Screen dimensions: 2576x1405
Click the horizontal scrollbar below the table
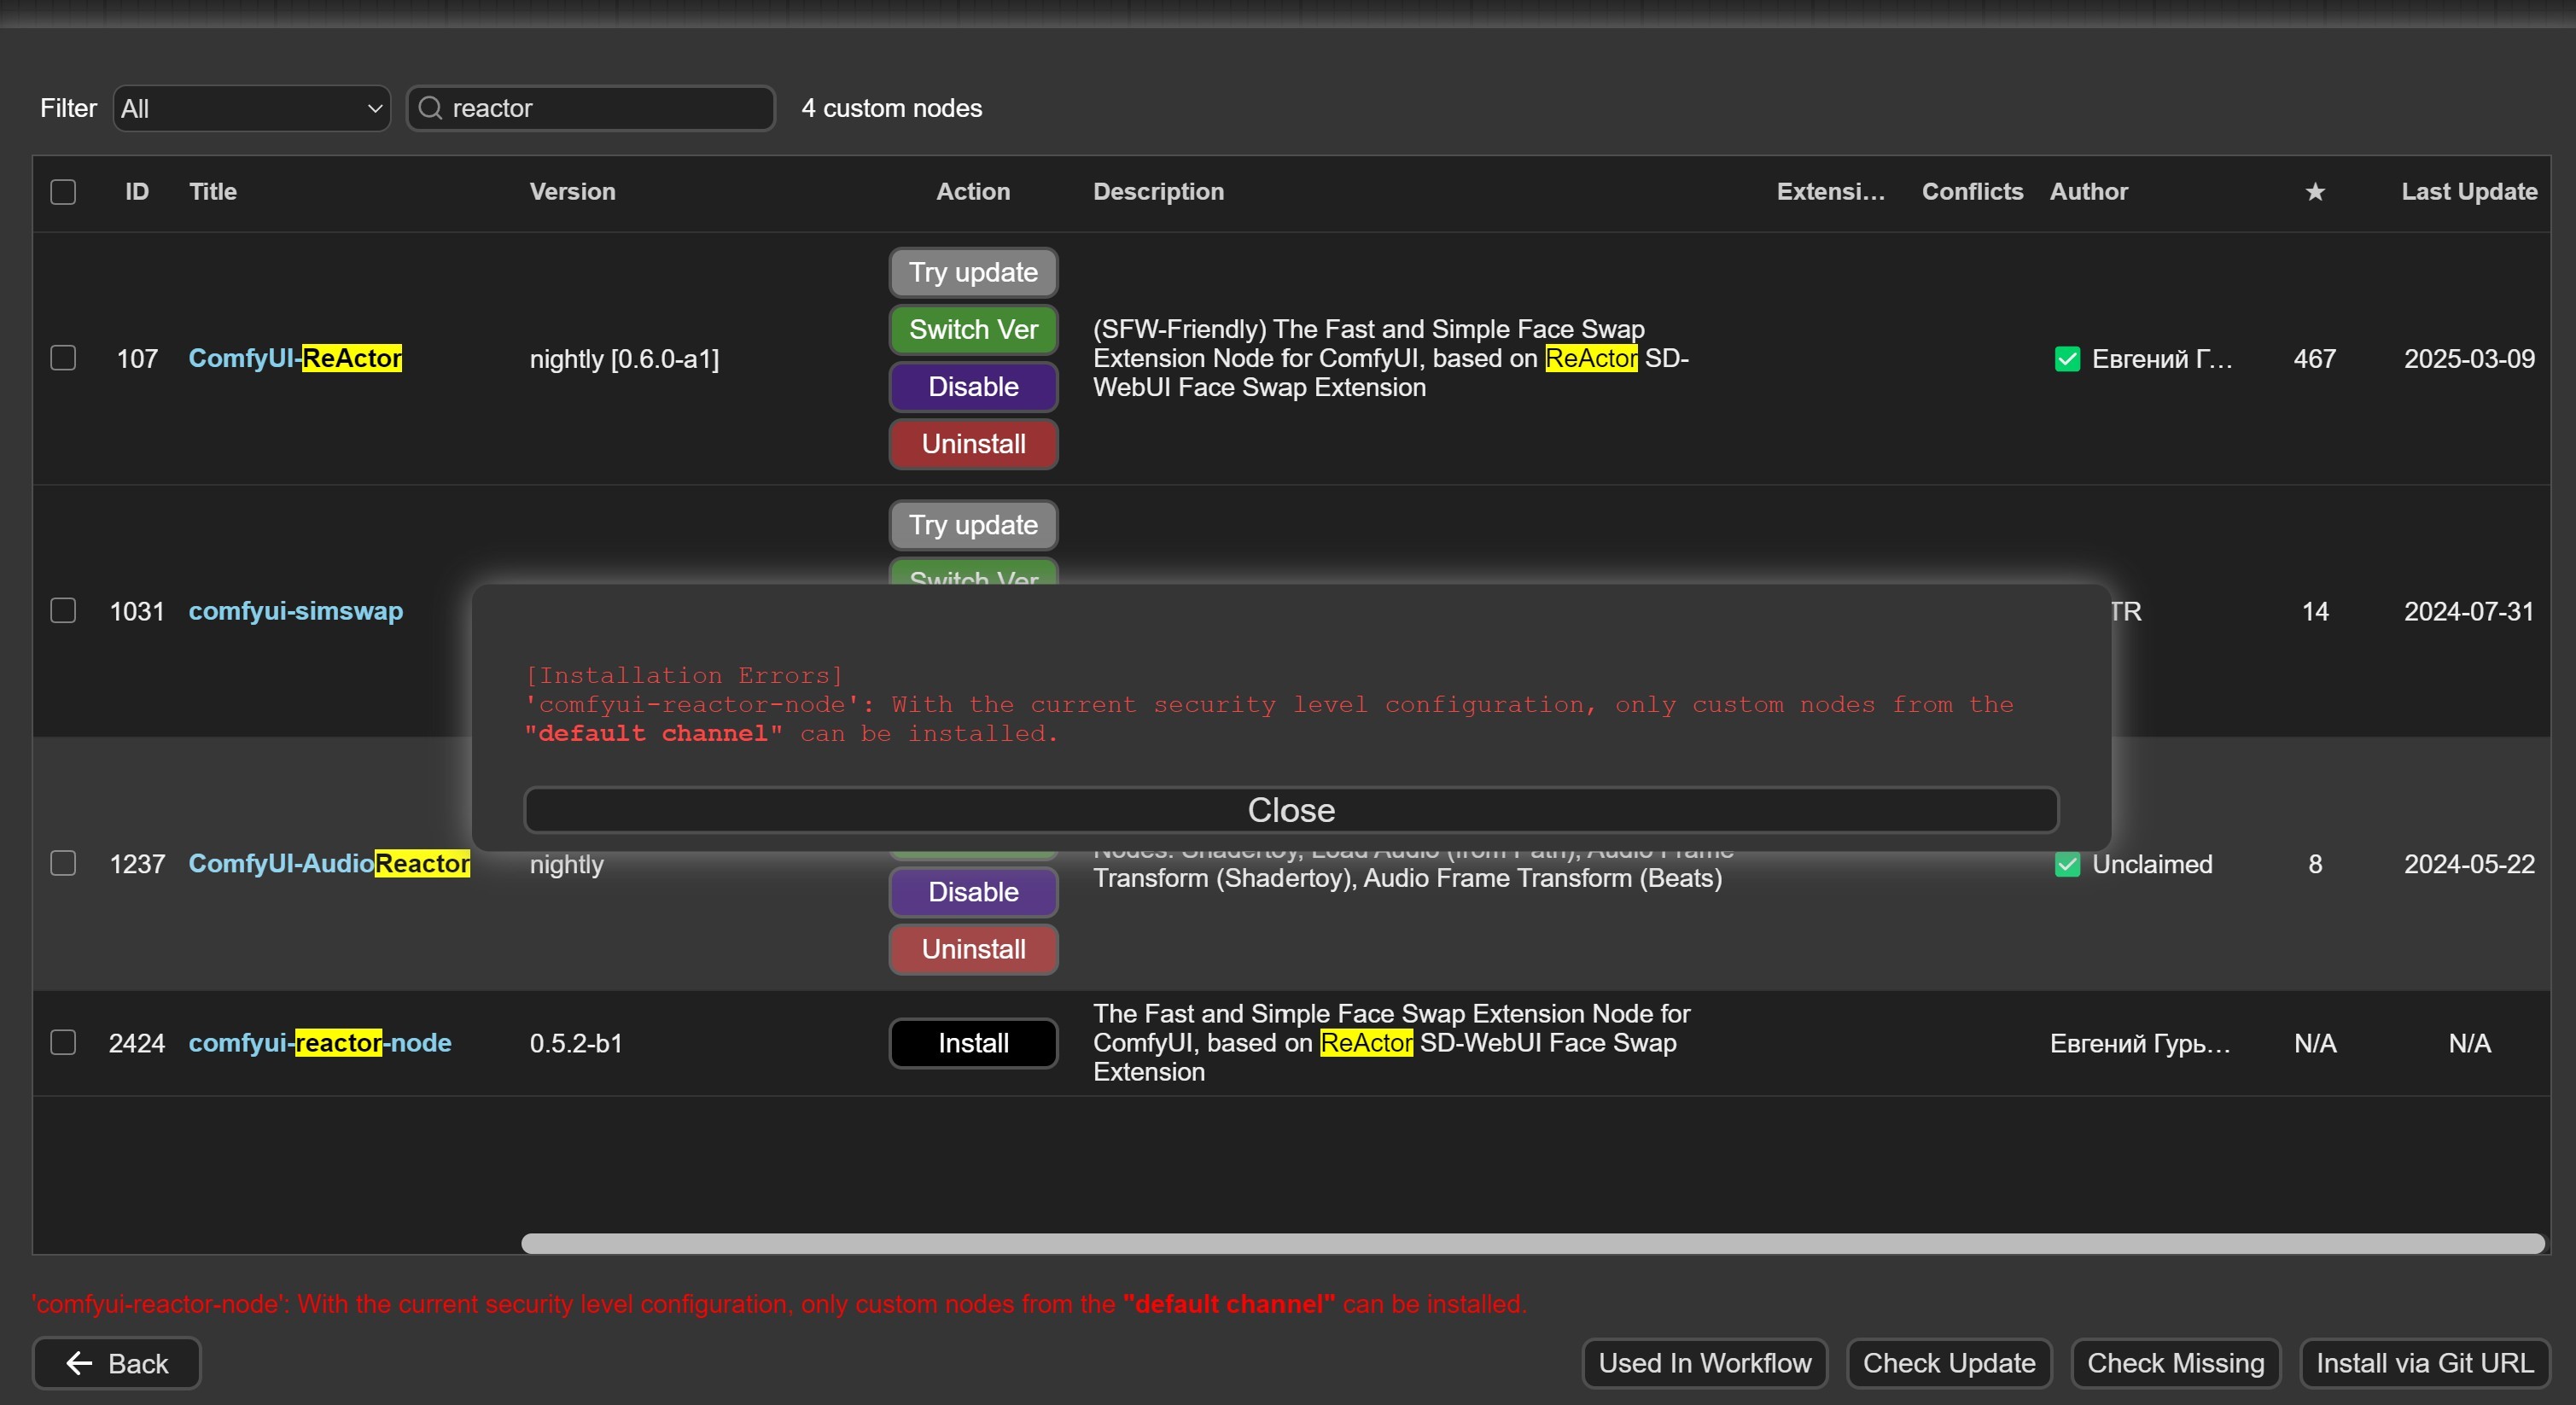click(1531, 1243)
